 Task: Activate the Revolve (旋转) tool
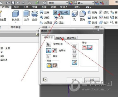35,16
